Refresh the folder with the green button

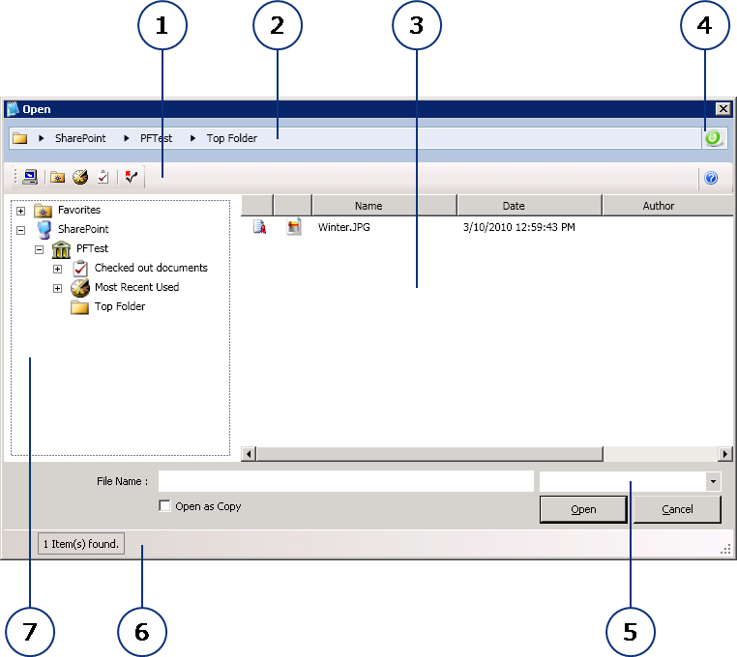(714, 138)
